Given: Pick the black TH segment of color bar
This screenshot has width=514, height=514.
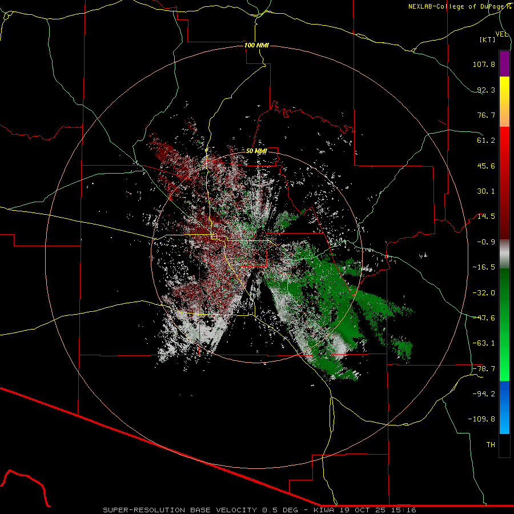Looking at the screenshot, I should point(504,445).
